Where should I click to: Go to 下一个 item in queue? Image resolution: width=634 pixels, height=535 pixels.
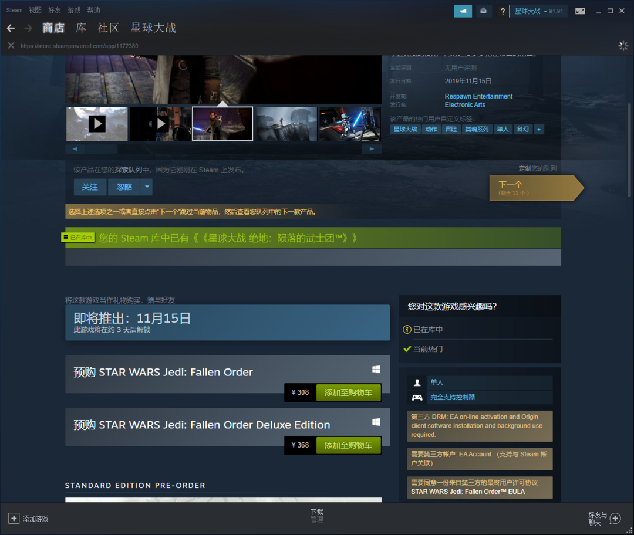(536, 188)
